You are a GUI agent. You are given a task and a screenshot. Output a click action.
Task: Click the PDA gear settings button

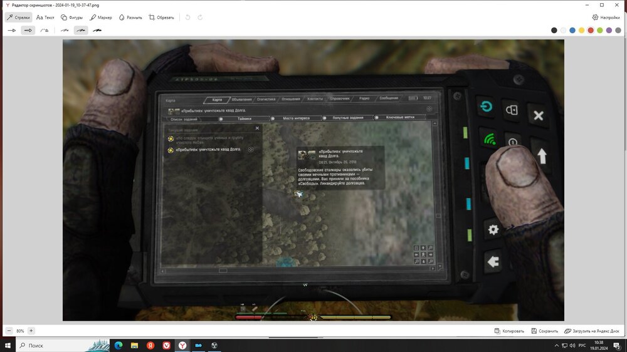point(493,229)
